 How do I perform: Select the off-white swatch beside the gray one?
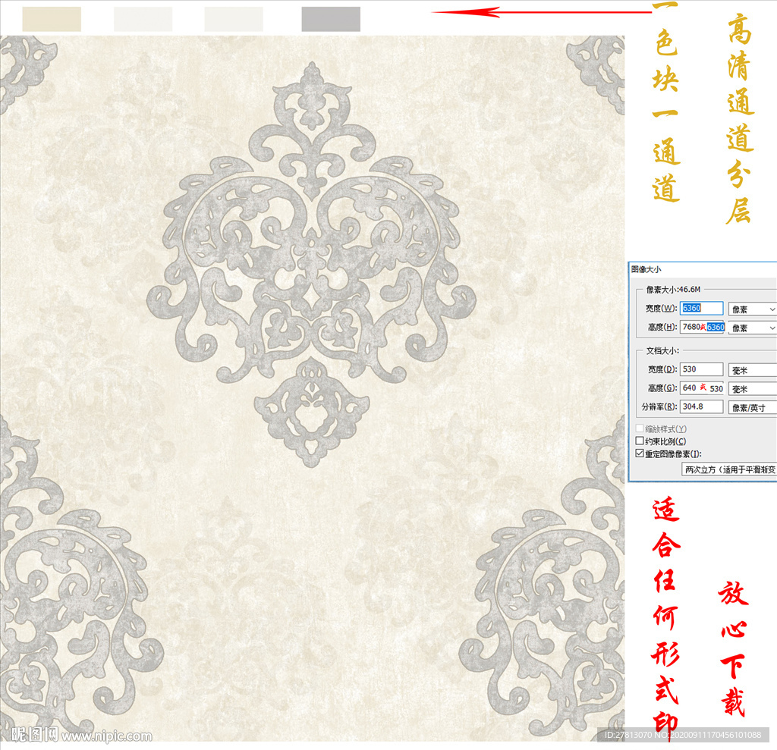coord(234,19)
